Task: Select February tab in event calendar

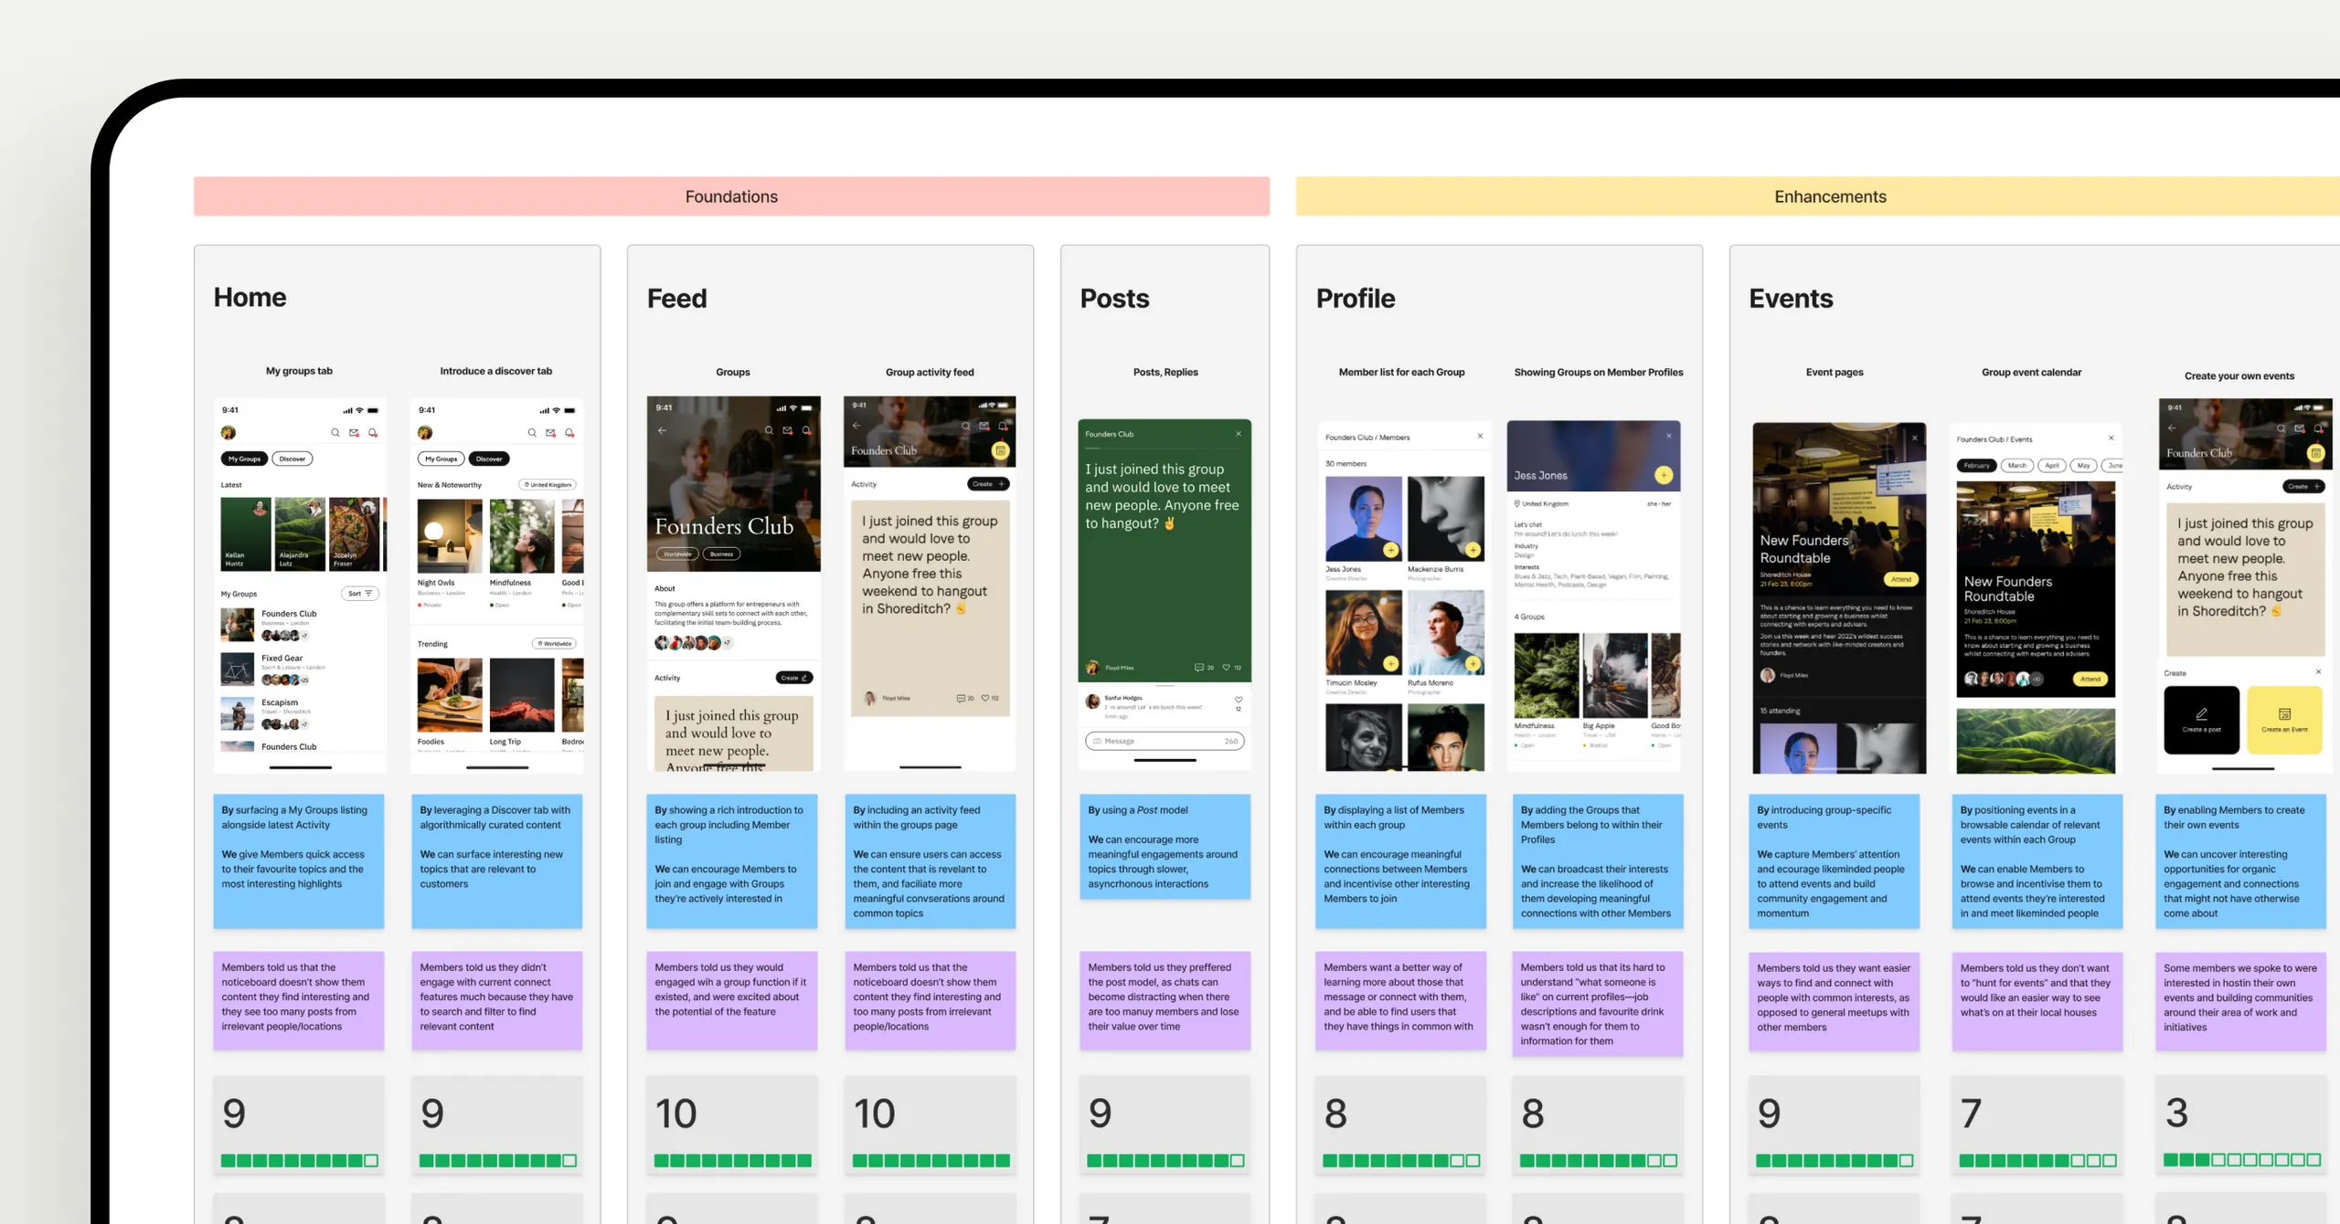Action: pyautogui.click(x=1976, y=466)
